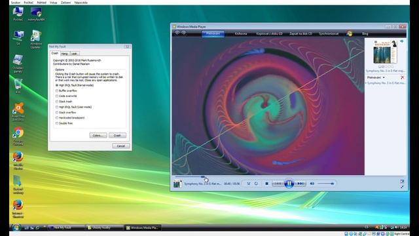Viewport: 419px width, 236px height.
Task: Open the Google Chrome desktop icon
Action: click(x=18, y=136)
